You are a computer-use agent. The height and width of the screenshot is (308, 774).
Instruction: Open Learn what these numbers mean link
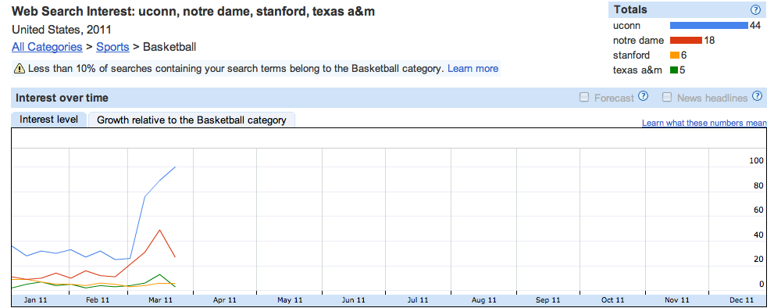coord(704,123)
